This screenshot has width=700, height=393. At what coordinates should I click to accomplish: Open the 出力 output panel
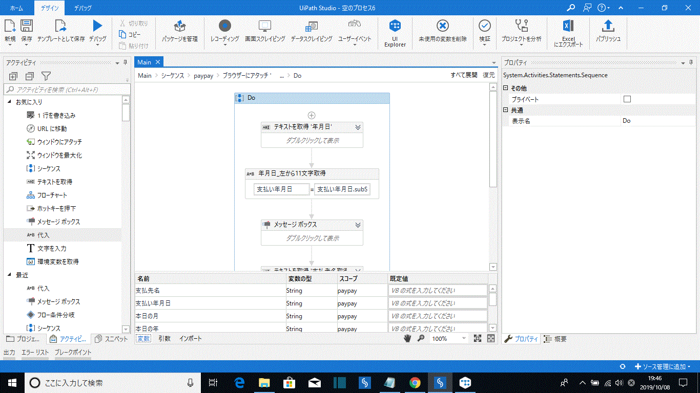pyautogui.click(x=9, y=352)
